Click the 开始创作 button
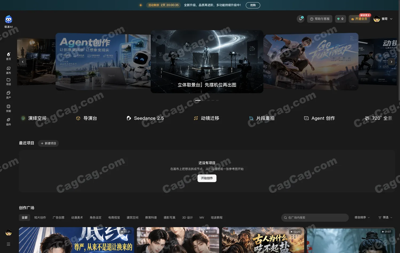 pos(207,178)
